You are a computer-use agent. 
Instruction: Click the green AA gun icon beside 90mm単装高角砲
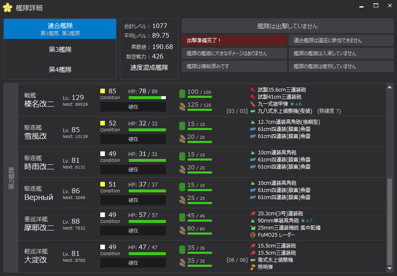[252, 221]
